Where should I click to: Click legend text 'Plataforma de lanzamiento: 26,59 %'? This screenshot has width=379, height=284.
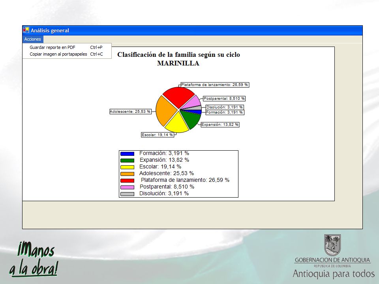185,180
